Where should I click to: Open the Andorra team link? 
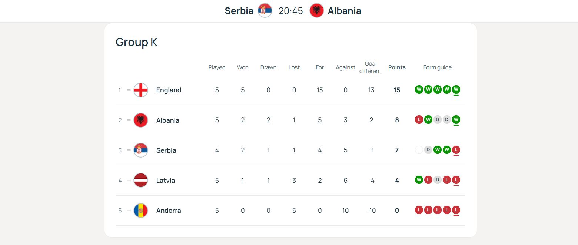click(x=169, y=211)
